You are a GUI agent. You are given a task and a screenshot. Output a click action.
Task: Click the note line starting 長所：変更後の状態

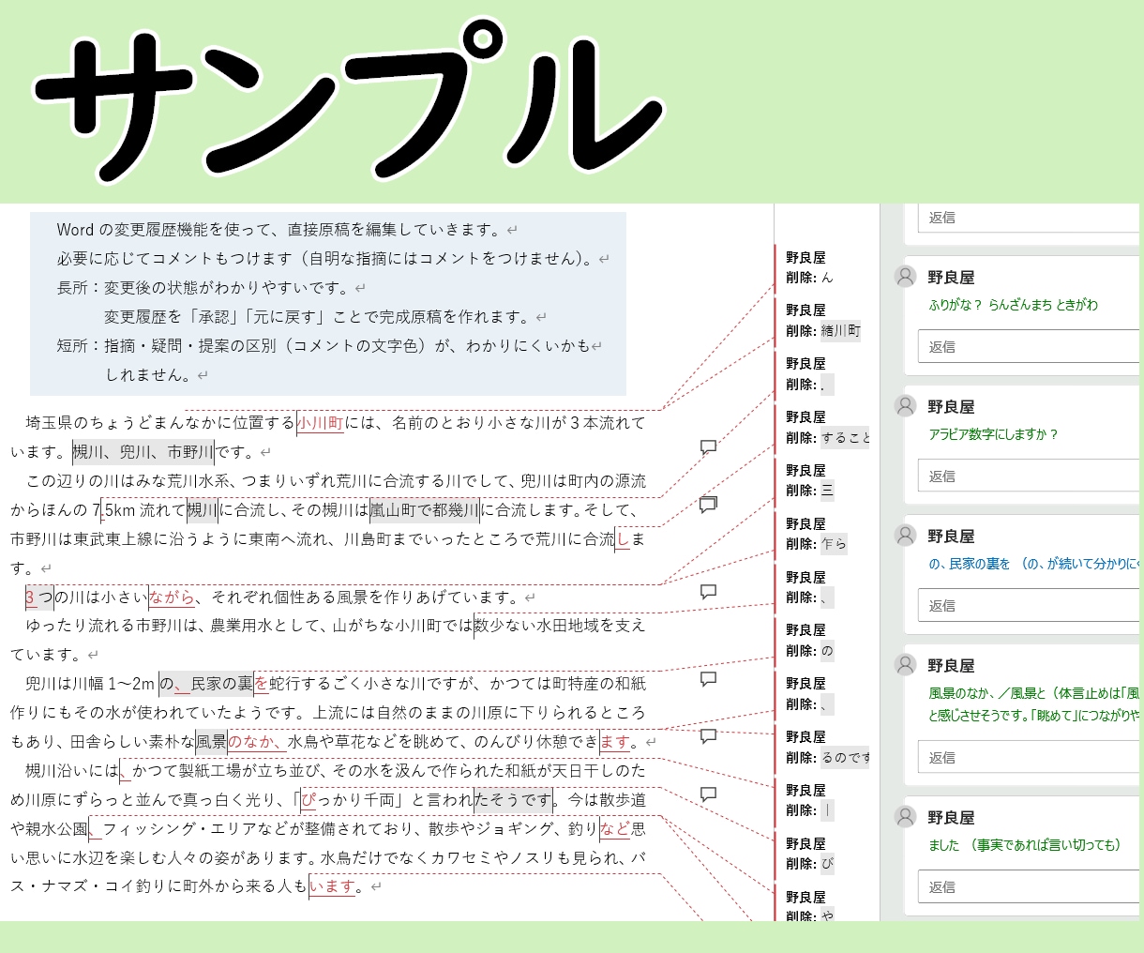(211, 288)
